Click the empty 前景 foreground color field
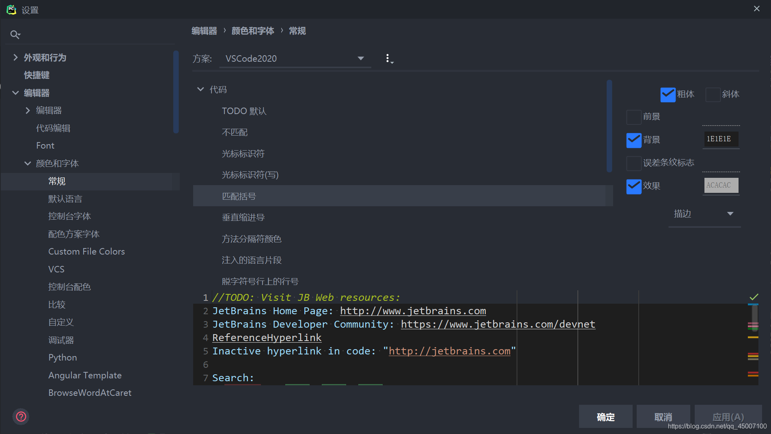Screen dimensions: 771x434 coord(721,117)
